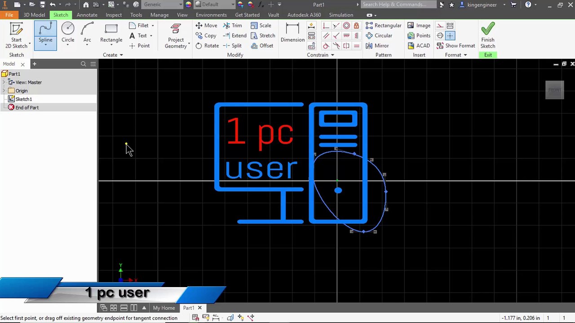This screenshot has height=323, width=575.
Task: Apply the Tangent constraint
Action: tap(326, 46)
